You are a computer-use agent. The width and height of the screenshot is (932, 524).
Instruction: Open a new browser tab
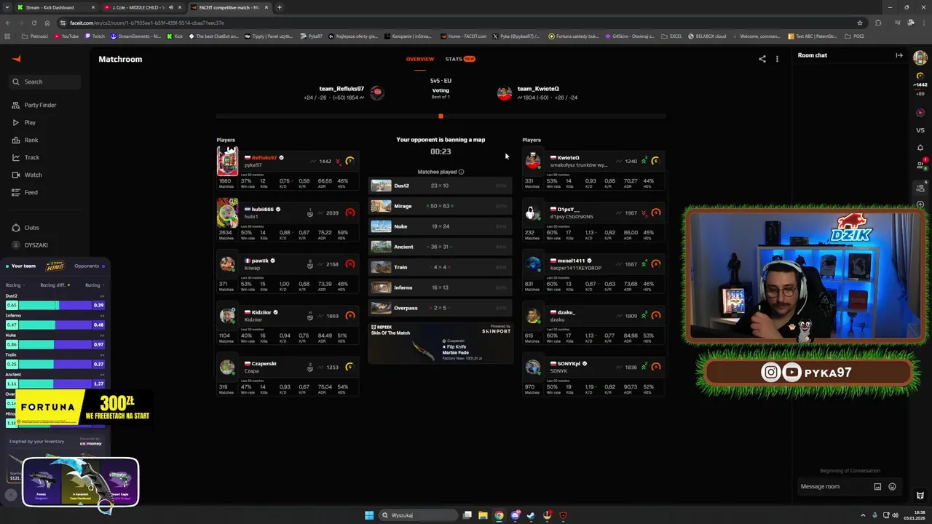280,7
